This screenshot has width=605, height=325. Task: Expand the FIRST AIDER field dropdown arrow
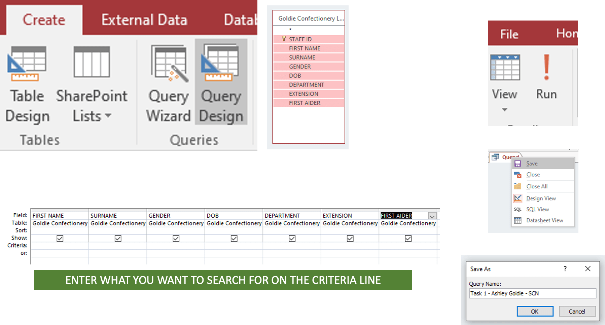(x=432, y=216)
